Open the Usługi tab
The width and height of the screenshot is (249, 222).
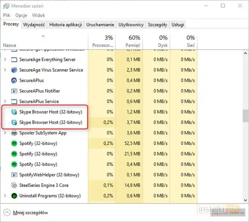click(x=178, y=25)
